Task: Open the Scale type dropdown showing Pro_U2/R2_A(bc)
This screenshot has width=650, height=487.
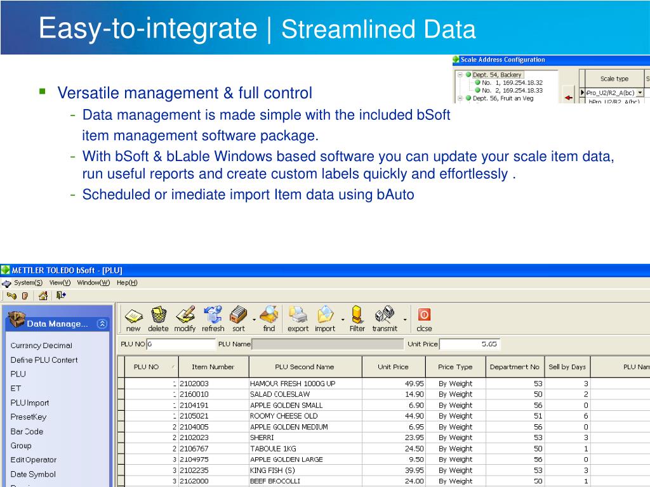Action: click(640, 93)
